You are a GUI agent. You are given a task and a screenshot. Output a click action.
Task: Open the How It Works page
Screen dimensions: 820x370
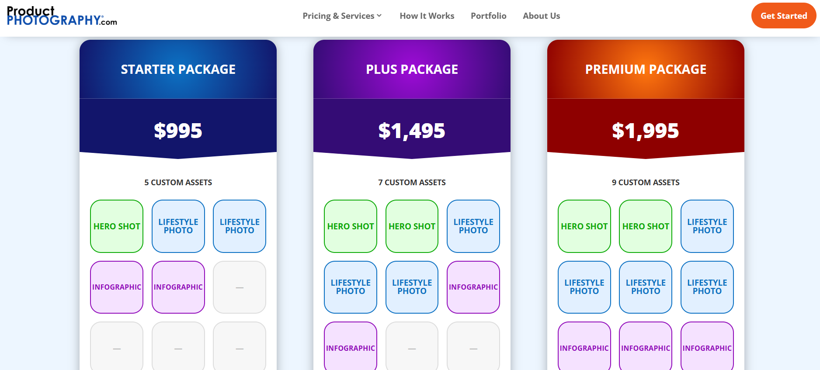(427, 16)
